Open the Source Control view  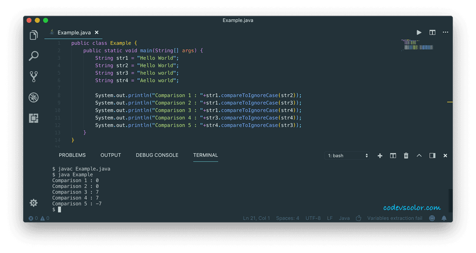(x=34, y=76)
